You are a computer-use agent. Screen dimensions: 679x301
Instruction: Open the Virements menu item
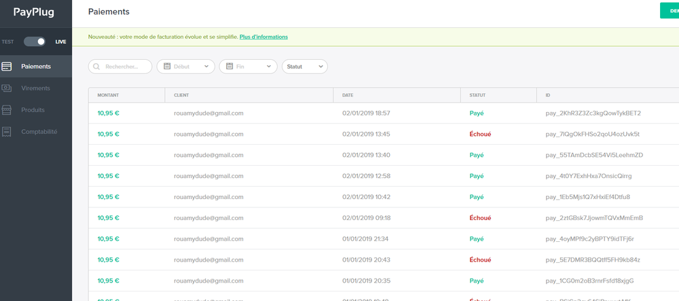(x=36, y=88)
